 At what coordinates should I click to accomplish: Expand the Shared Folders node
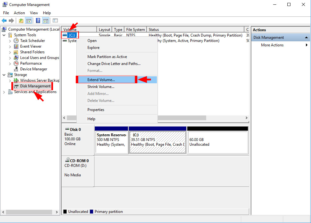(x=10, y=52)
